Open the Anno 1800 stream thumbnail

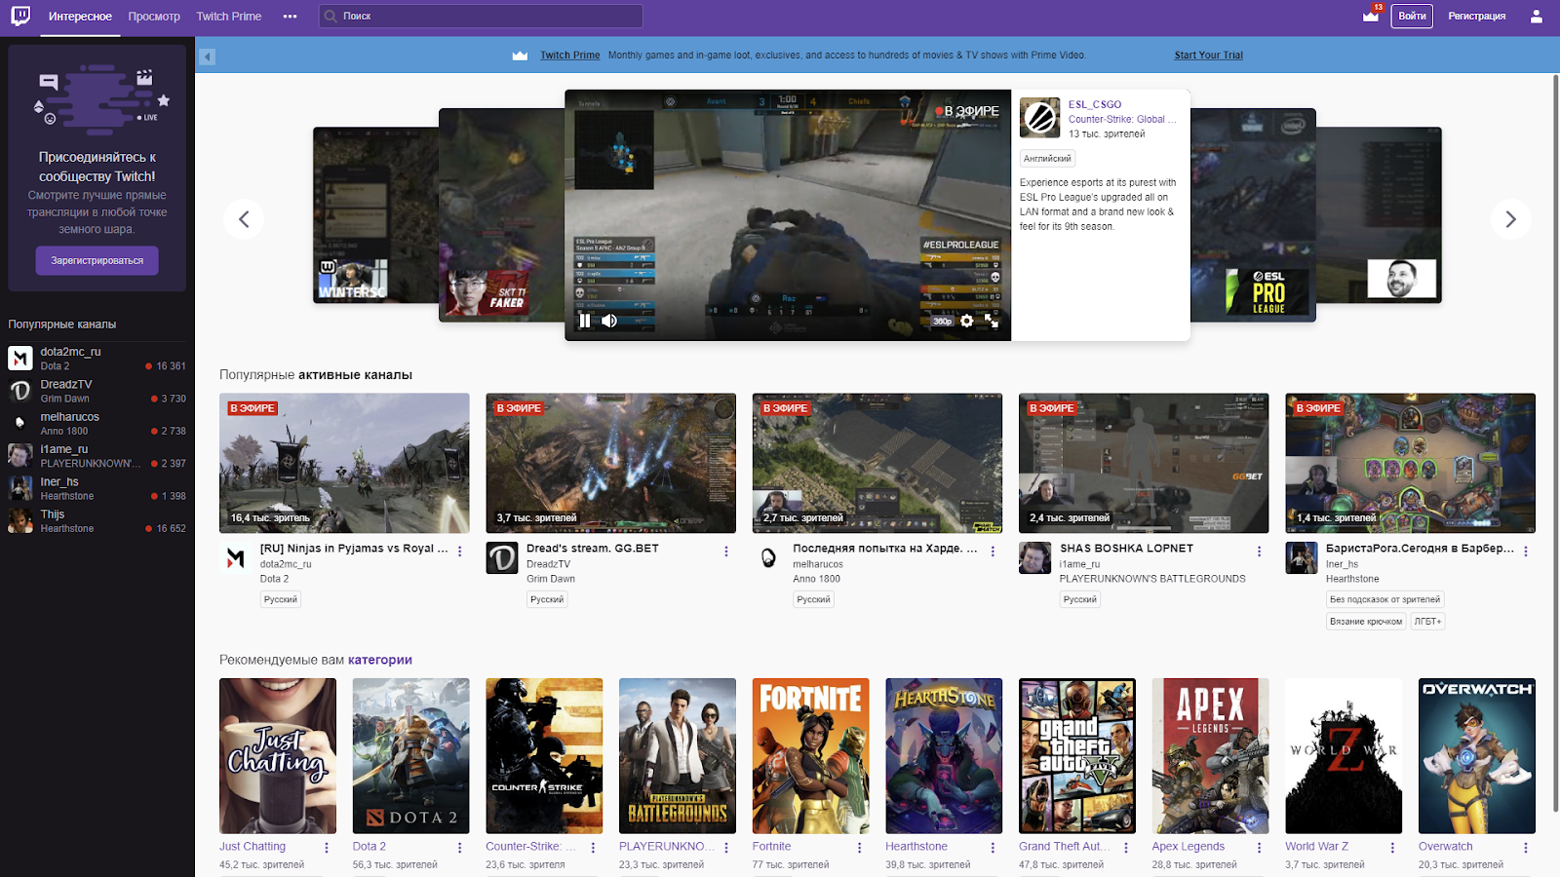pos(877,463)
